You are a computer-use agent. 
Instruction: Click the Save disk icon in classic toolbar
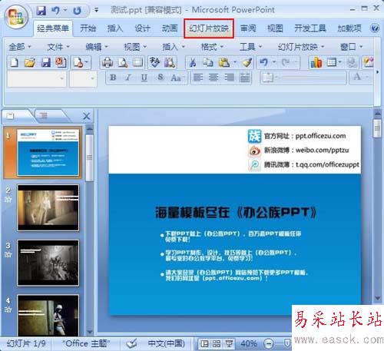(45, 62)
